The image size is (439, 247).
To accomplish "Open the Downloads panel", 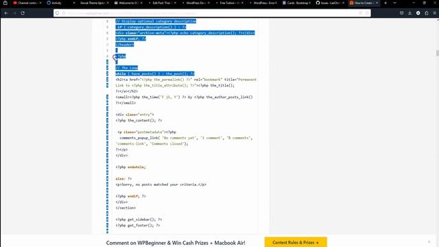I will pos(410,13).
